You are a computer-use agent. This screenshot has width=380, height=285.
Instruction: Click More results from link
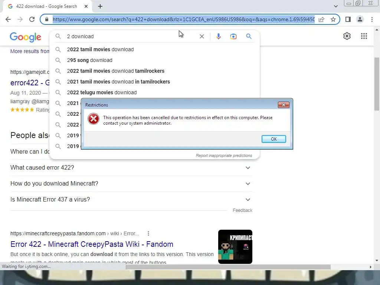pyautogui.click(x=30, y=51)
